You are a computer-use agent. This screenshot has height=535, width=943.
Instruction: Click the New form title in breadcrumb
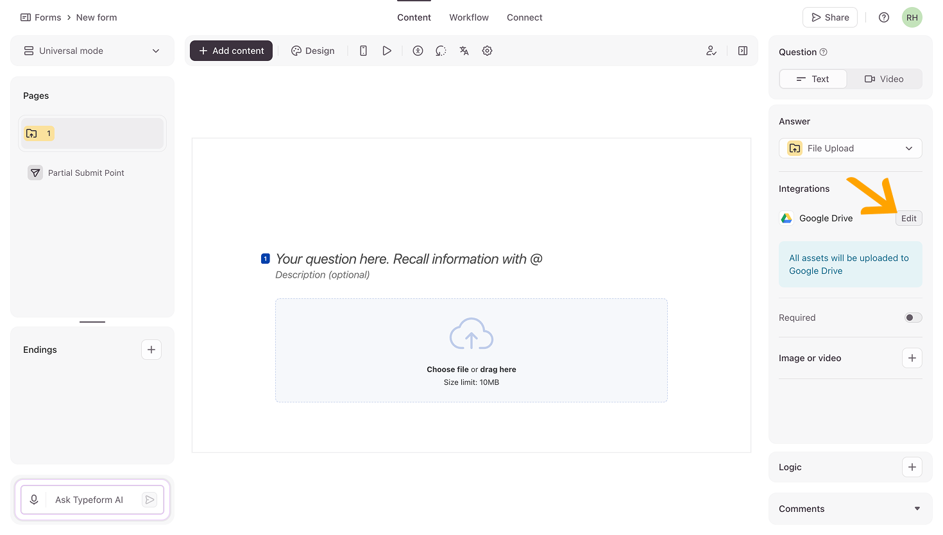(x=97, y=17)
